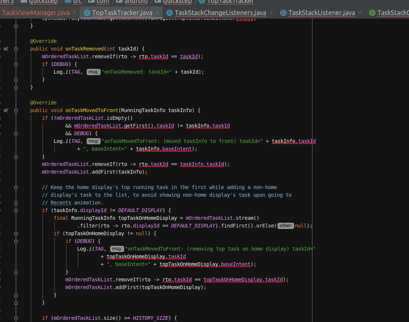Select the TopTaskTracker.java tab

[122, 13]
